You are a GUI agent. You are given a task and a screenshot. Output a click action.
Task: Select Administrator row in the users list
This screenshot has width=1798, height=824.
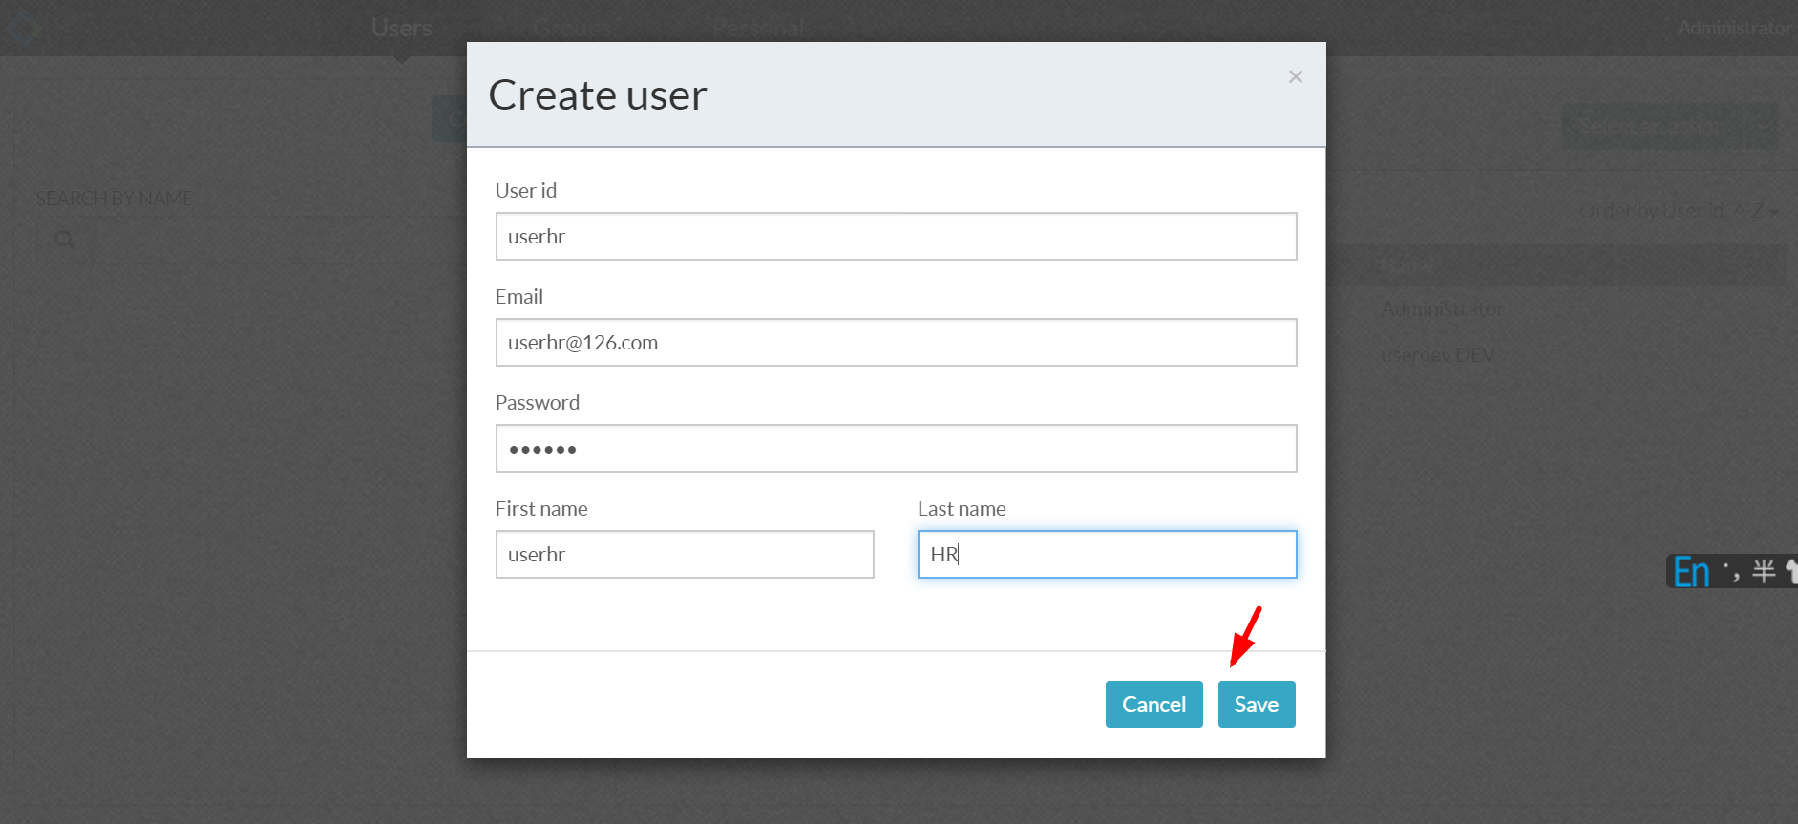(1442, 309)
